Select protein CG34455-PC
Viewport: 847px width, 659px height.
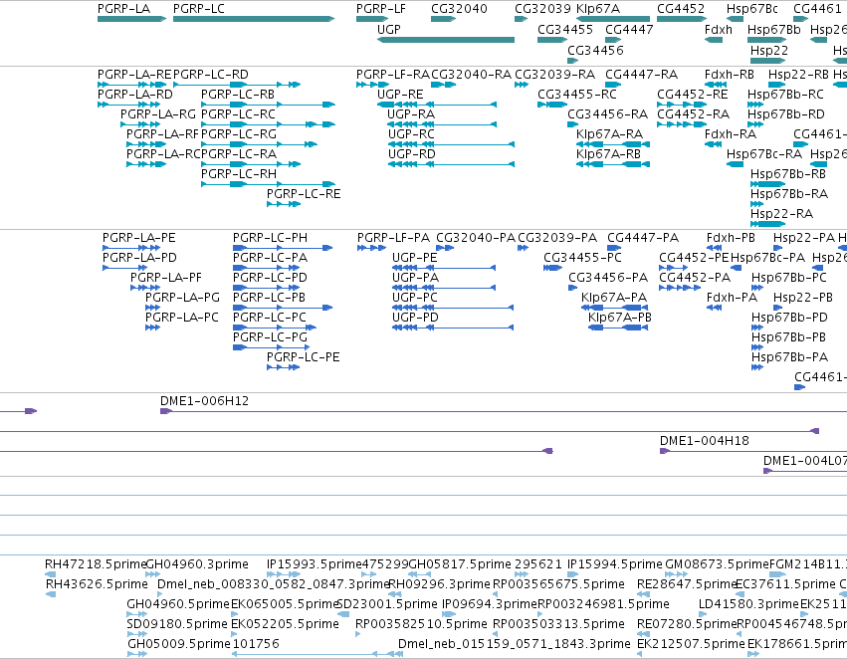coord(582,258)
